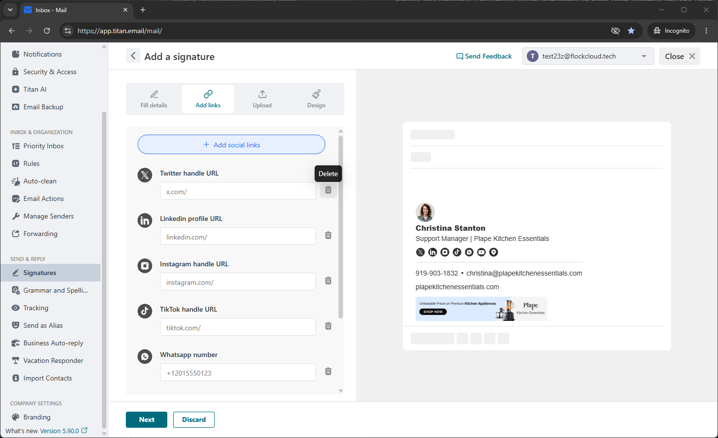Click the tracking protection eye icon

[616, 31]
